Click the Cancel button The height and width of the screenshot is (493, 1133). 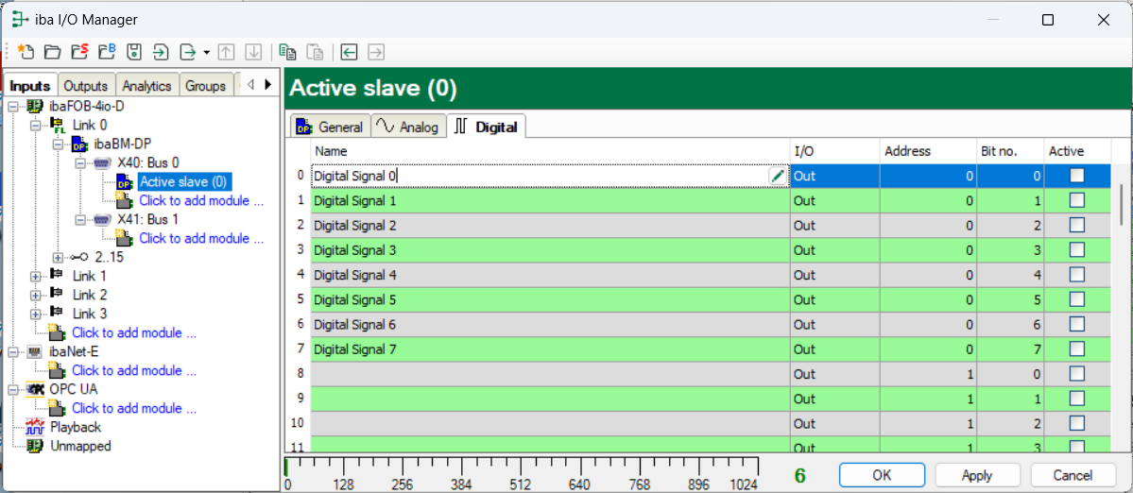pos(1073,475)
